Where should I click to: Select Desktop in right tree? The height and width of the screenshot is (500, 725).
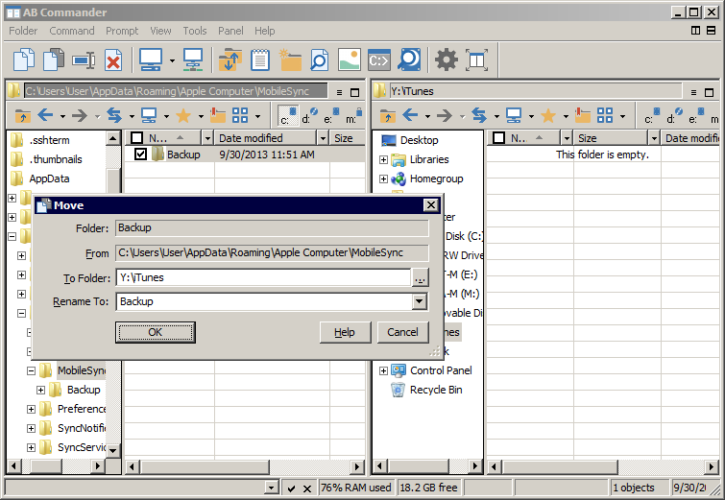click(x=420, y=140)
